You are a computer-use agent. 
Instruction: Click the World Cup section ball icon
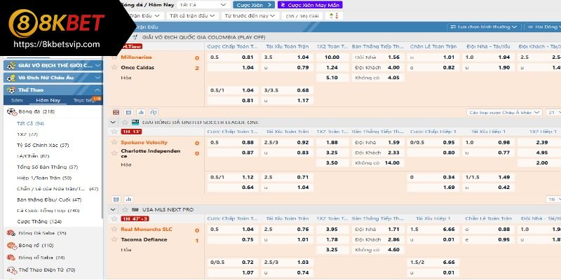(11, 65)
